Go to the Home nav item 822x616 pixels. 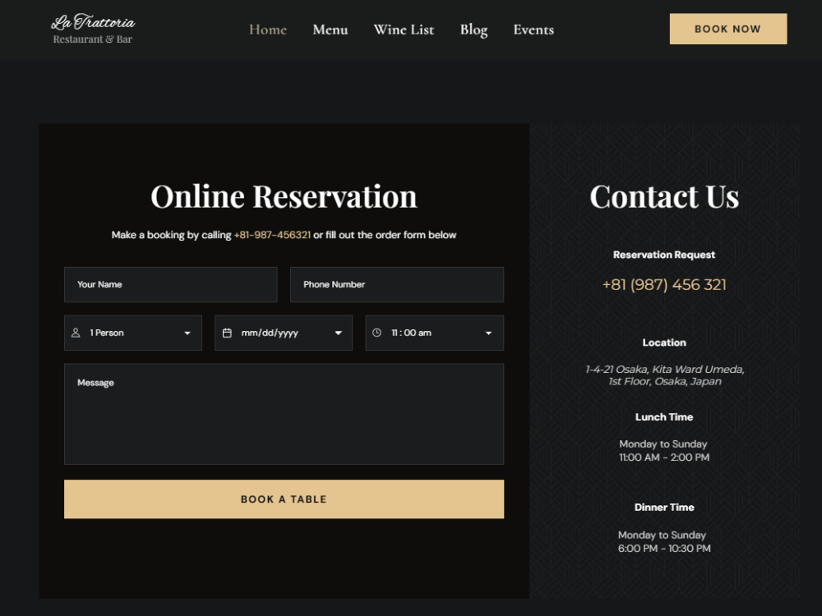(268, 30)
